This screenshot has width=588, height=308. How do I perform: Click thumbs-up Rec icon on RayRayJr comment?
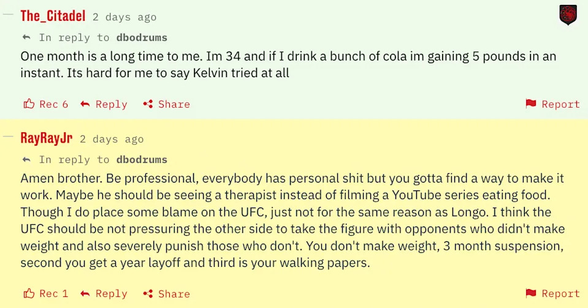(x=29, y=293)
